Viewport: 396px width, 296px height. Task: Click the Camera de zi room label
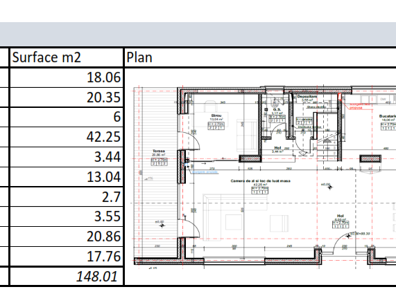pyautogui.click(x=260, y=181)
